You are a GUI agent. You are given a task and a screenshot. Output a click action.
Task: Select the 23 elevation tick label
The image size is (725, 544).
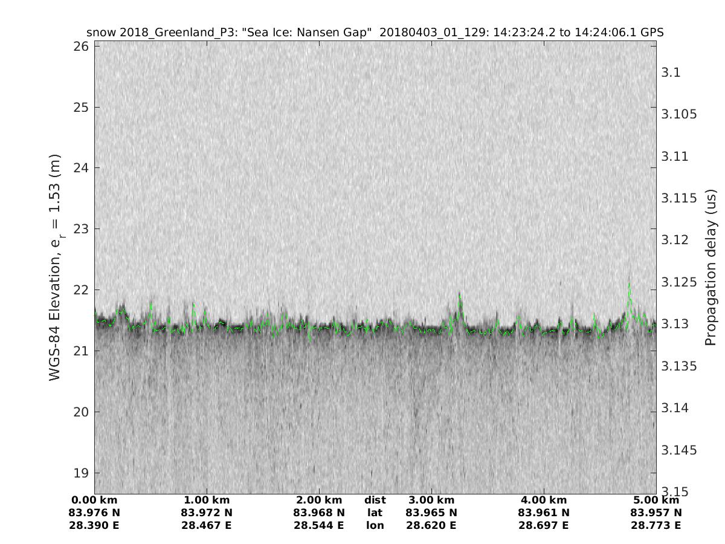pyautogui.click(x=82, y=229)
